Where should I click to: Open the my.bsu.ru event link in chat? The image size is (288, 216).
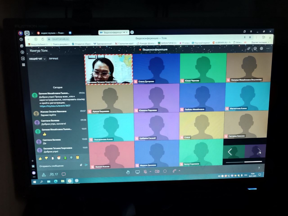coord(55,106)
